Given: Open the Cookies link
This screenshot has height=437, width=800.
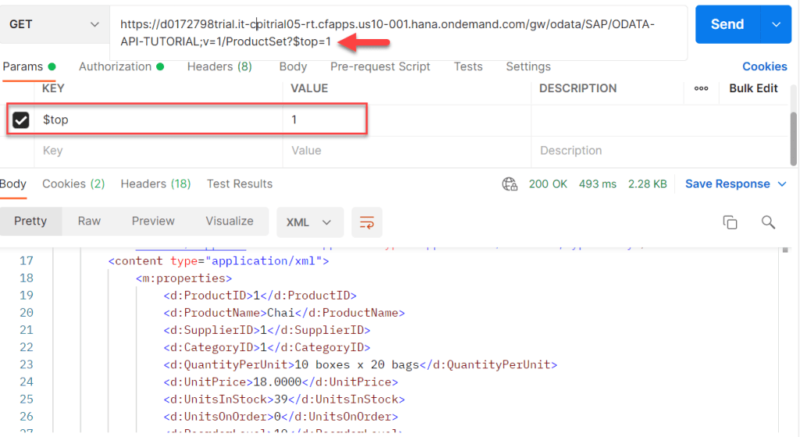Looking at the screenshot, I should click(x=764, y=66).
